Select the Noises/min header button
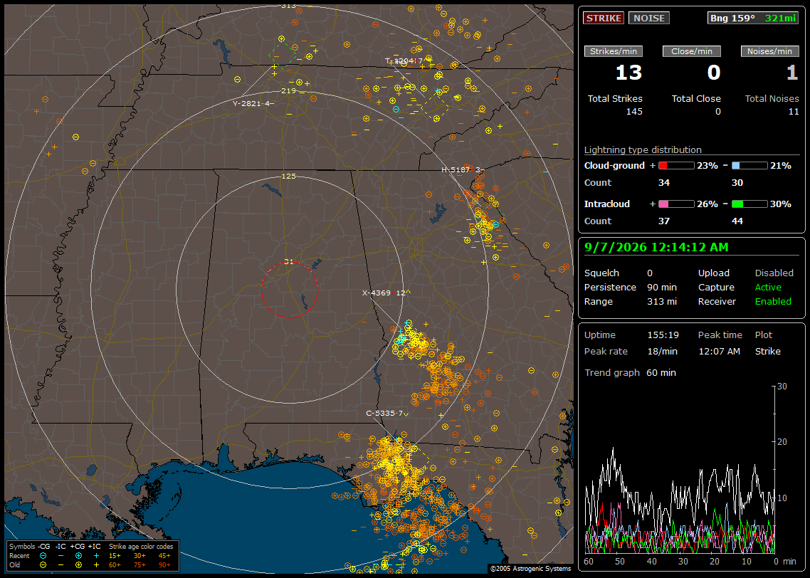Image resolution: width=810 pixels, height=578 pixels. tap(769, 51)
